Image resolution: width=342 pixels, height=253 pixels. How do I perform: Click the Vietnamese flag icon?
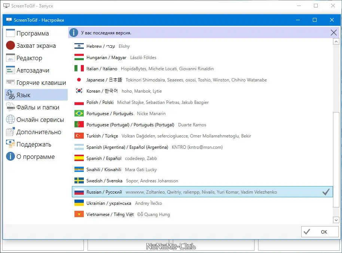79,214
